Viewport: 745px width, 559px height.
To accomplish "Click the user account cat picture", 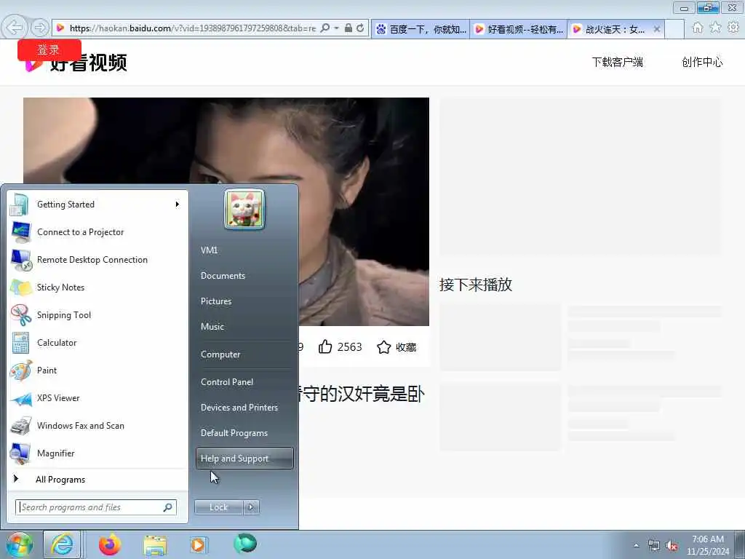I will [244, 209].
